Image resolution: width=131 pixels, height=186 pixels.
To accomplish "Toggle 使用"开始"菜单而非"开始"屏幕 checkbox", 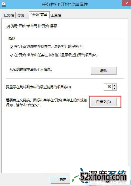I will (x=8, y=26).
